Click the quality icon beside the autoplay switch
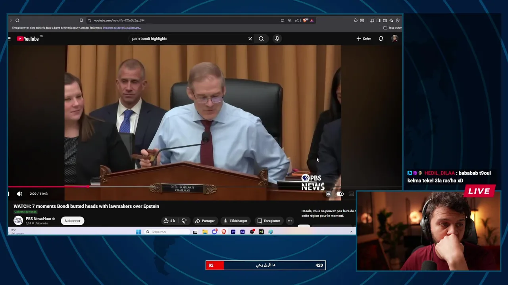Viewport: 508px width, 285px height. click(x=329, y=194)
